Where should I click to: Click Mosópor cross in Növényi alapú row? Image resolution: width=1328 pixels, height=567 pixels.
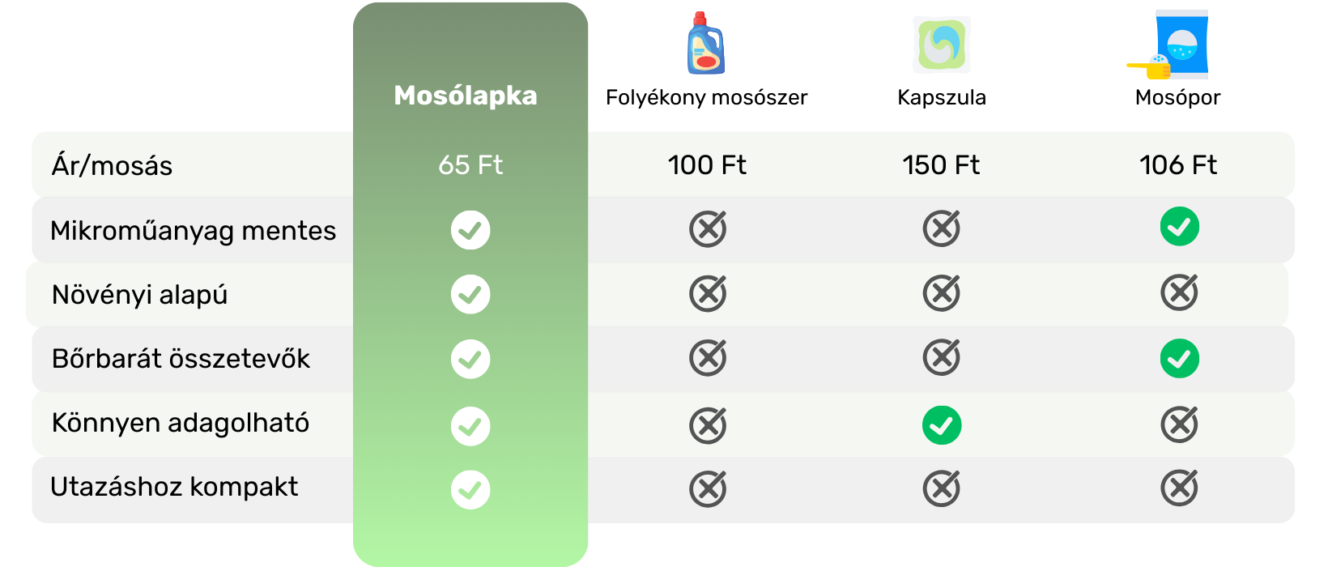(x=1179, y=292)
